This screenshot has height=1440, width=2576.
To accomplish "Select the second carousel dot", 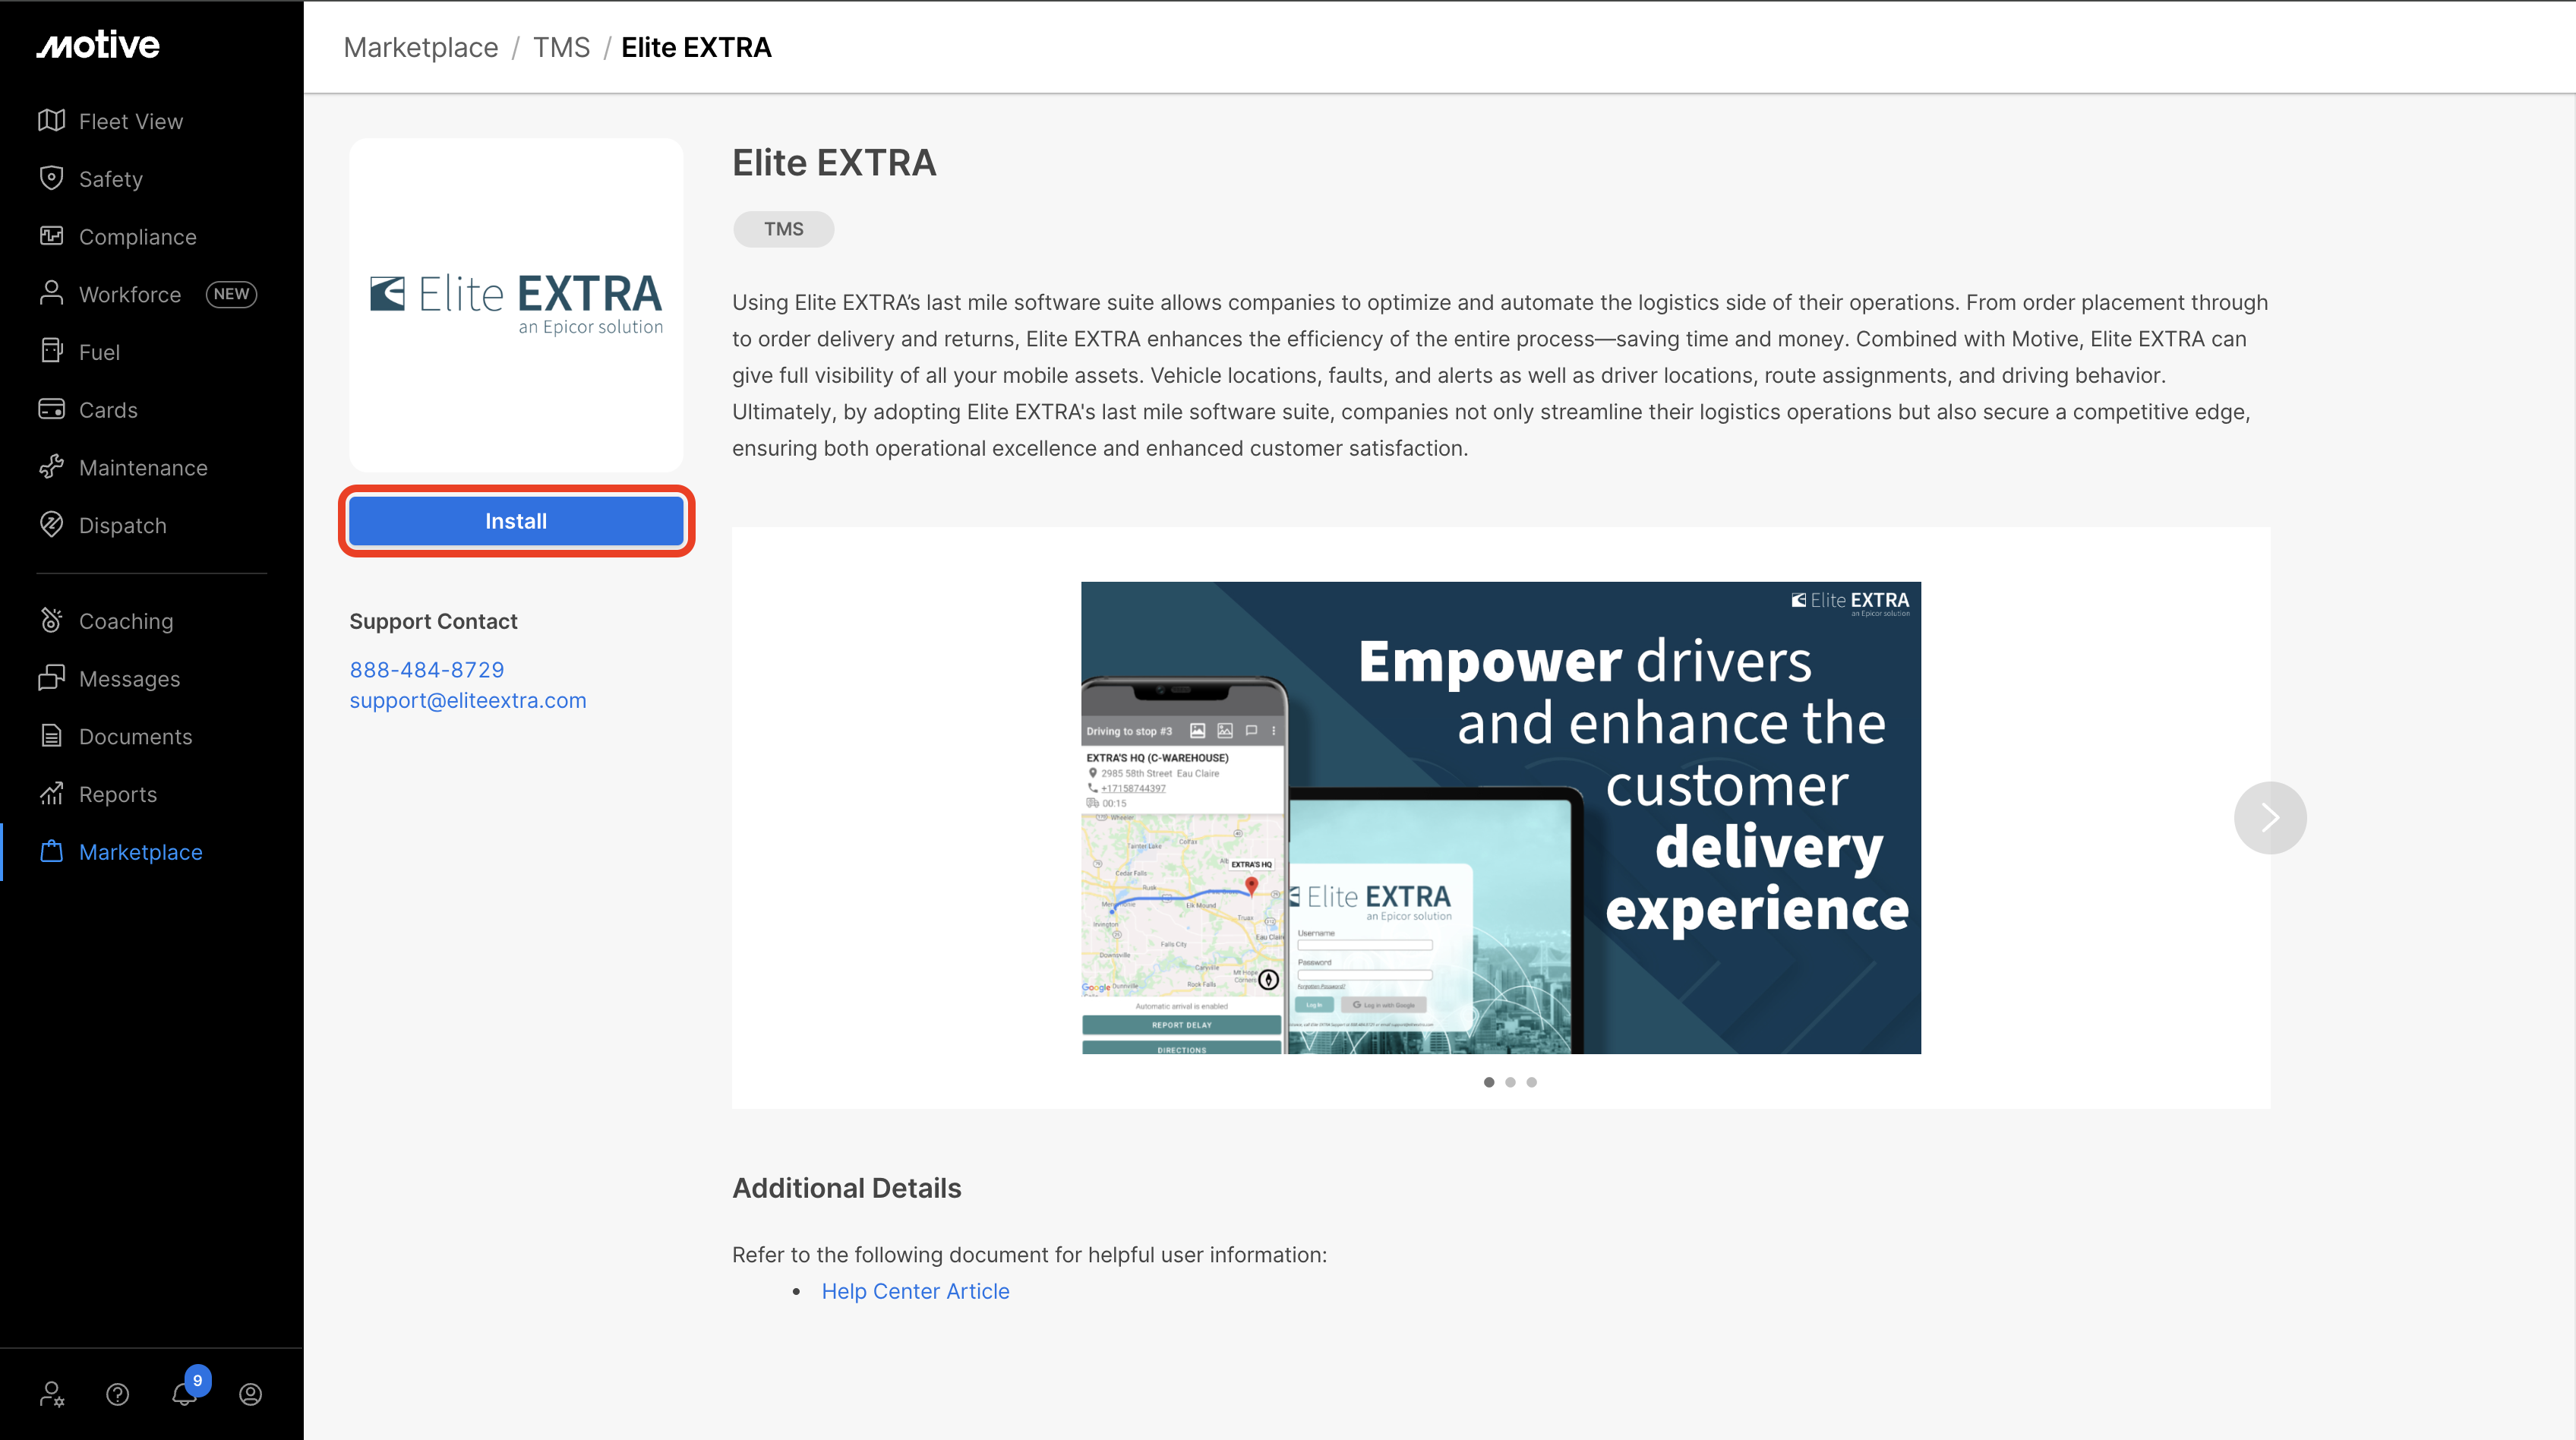I will coord(1510,1082).
